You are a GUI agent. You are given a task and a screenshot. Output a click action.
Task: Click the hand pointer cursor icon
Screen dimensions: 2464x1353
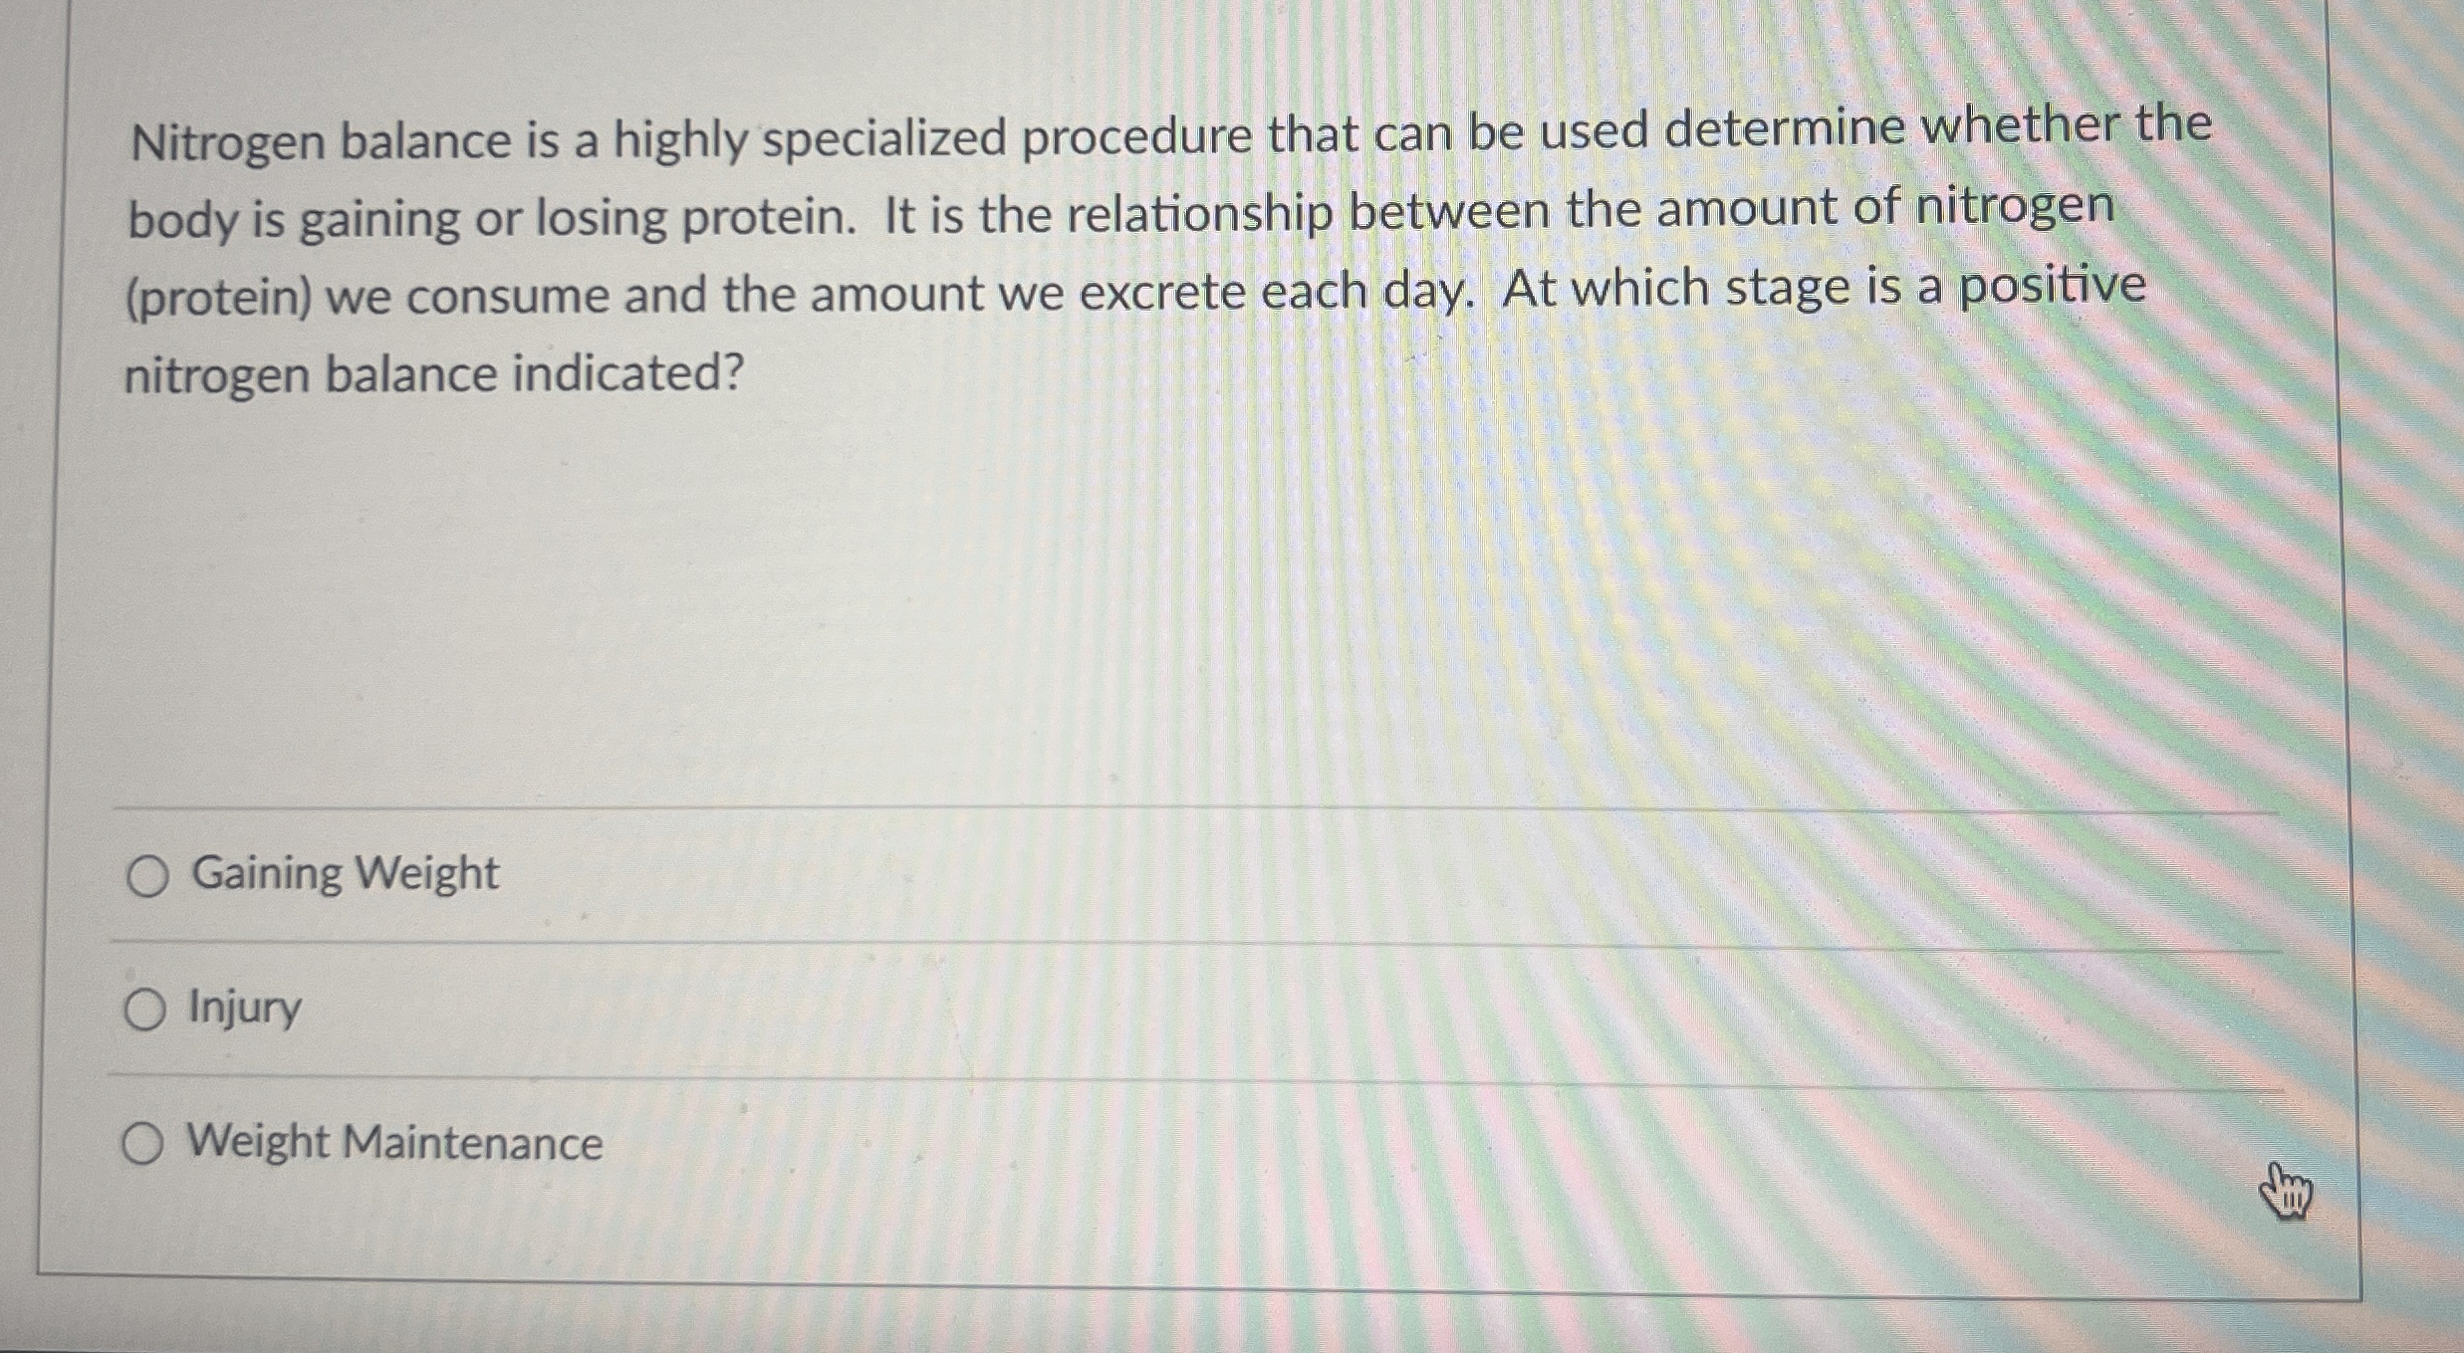pos(2286,1191)
